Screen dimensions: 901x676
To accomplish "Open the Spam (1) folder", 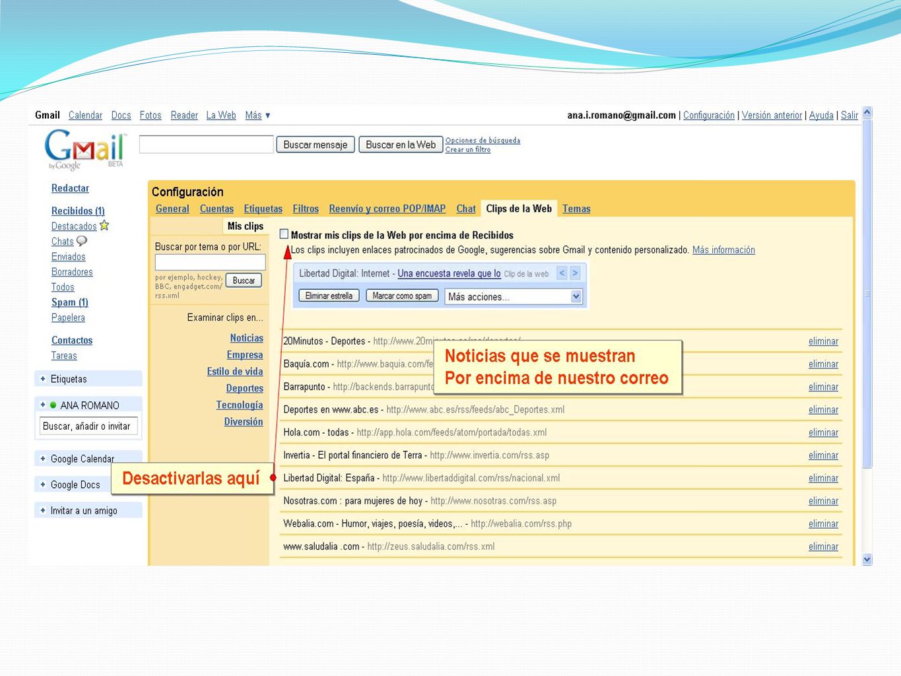I will coord(70,302).
